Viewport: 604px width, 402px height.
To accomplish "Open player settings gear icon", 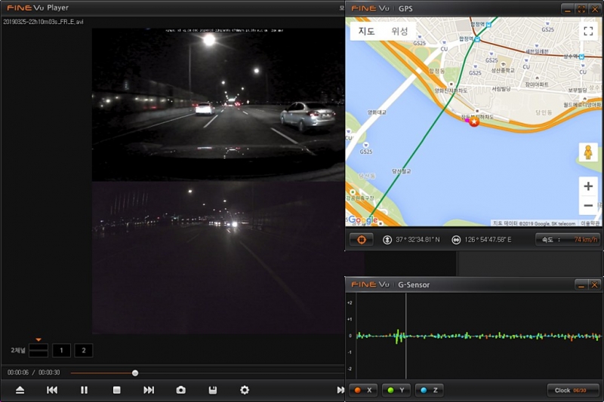I will click(245, 390).
